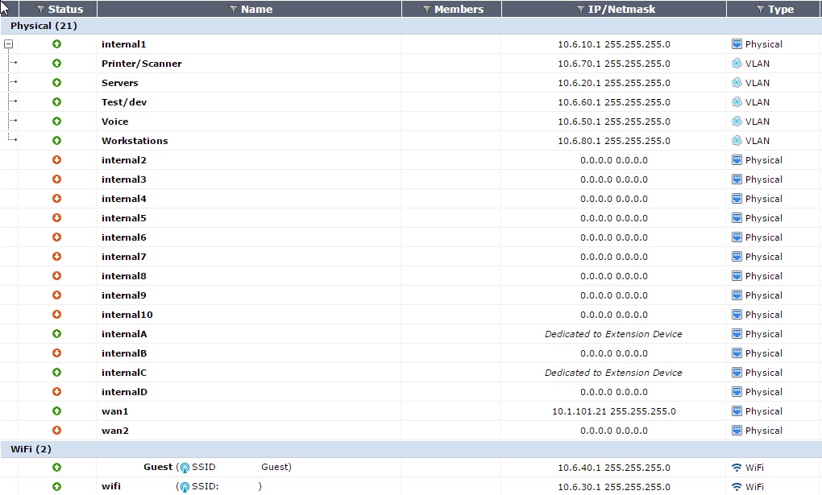Click the up status icon for Guest WiFi
822x495 pixels.
[x=56, y=468]
